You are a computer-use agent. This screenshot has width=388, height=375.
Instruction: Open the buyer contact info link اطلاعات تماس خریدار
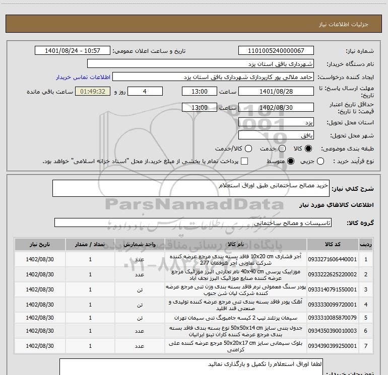point(83,77)
